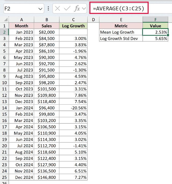Select the Jan 2024 cell
The width and height of the screenshot is (172, 184).
point(21,108)
